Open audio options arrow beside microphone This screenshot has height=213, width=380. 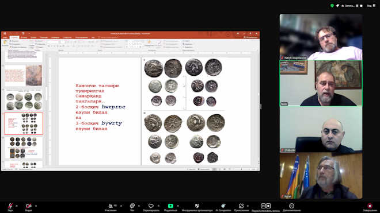(x=17, y=206)
